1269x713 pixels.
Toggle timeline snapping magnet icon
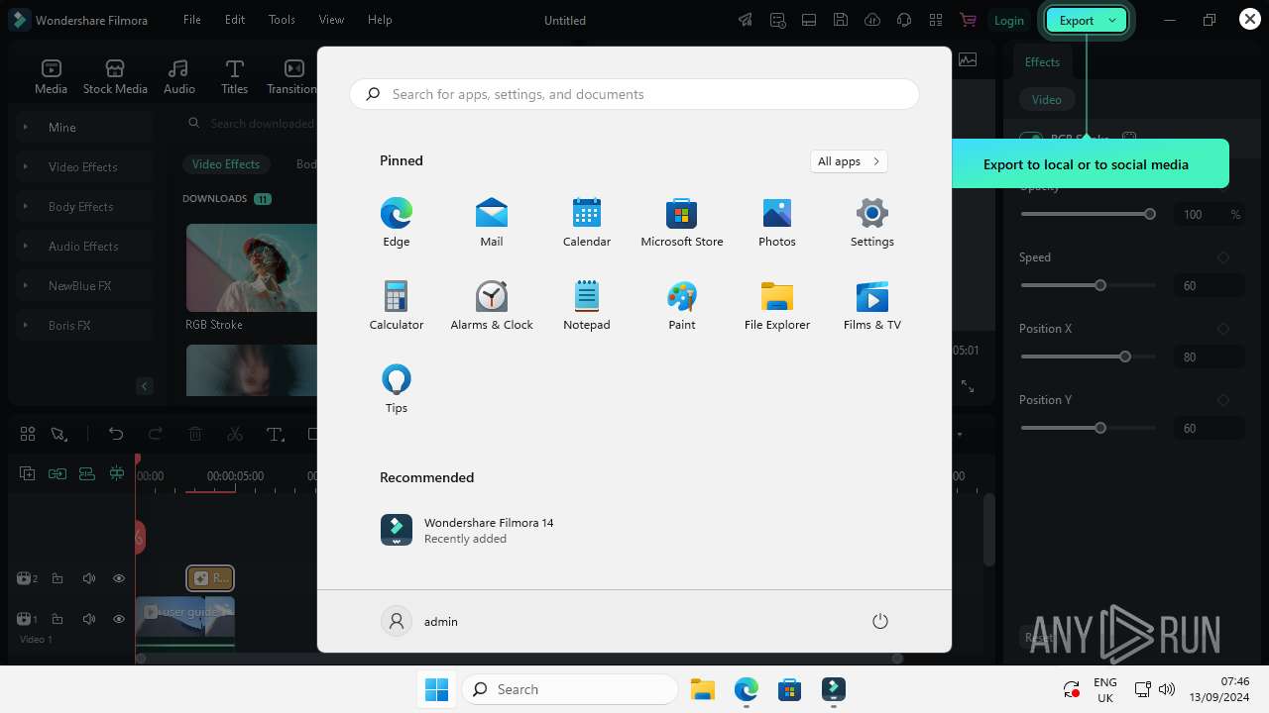tap(117, 474)
